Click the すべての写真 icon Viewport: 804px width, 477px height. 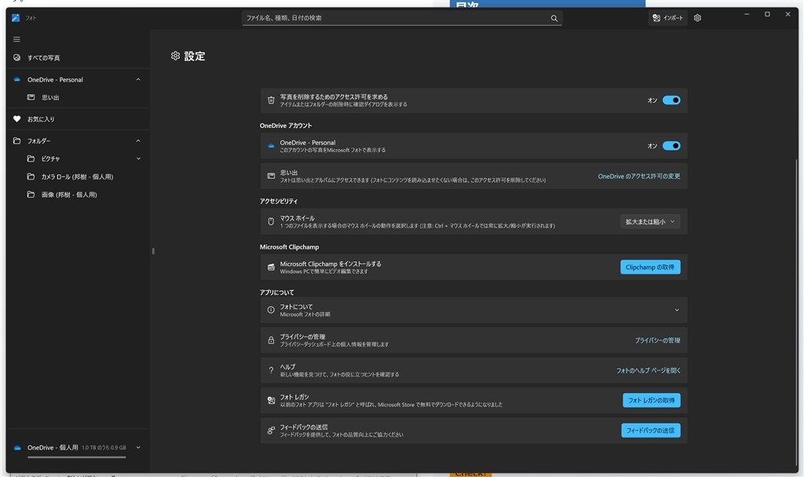(x=17, y=57)
